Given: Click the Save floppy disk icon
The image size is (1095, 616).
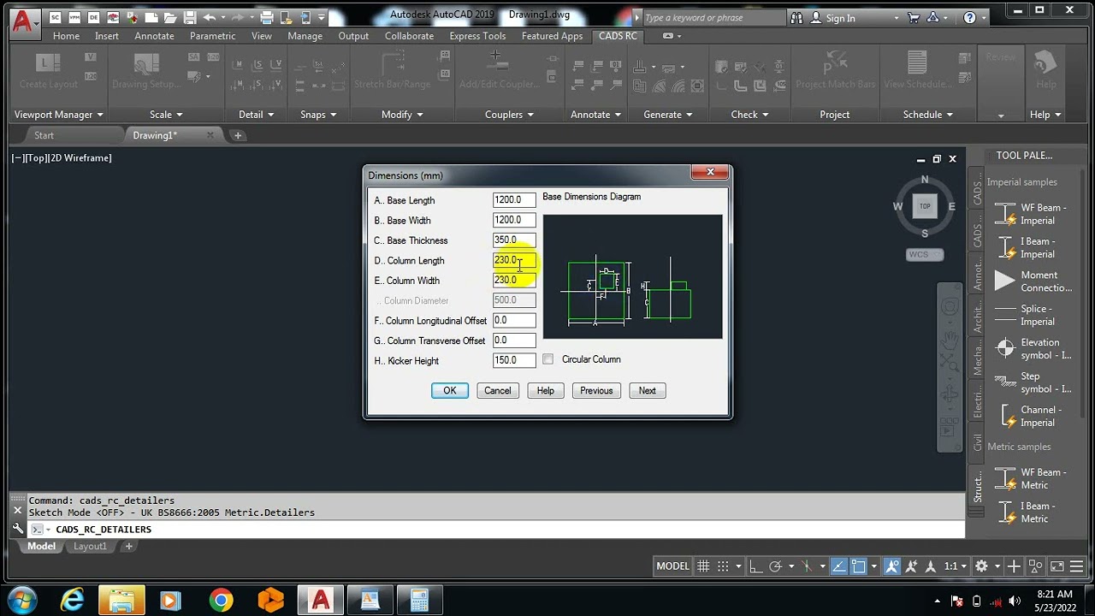Looking at the screenshot, I should (190, 17).
